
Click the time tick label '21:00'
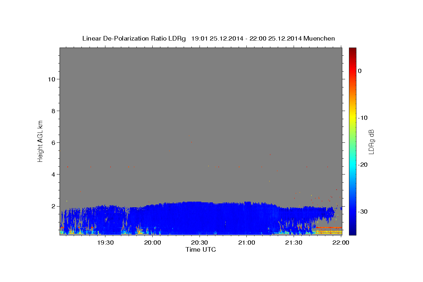tap(247, 243)
